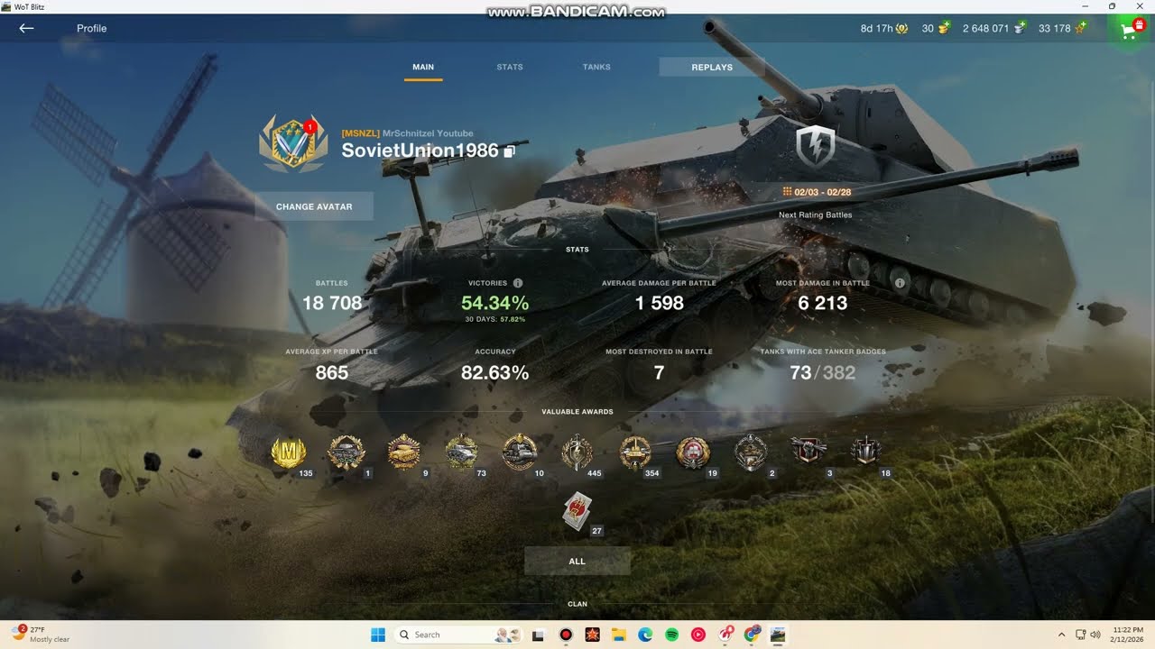
Task: Open the card award with count 27
Action: click(x=577, y=510)
